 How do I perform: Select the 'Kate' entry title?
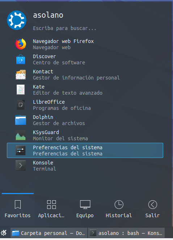(39, 87)
